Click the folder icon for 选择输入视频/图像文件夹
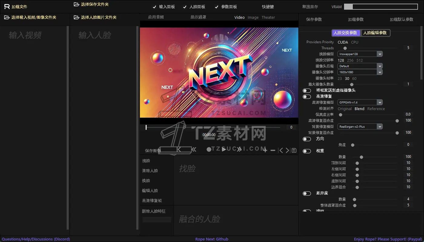The image size is (424, 242). 7,18
